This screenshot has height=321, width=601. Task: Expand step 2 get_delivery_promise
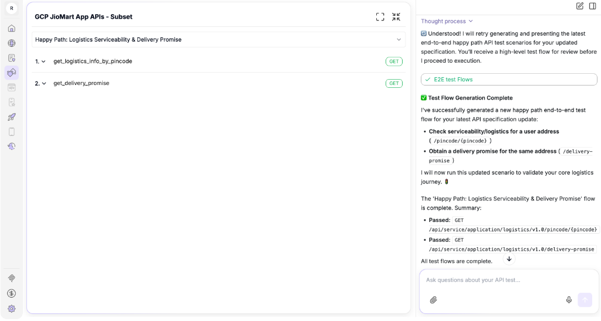click(x=43, y=84)
